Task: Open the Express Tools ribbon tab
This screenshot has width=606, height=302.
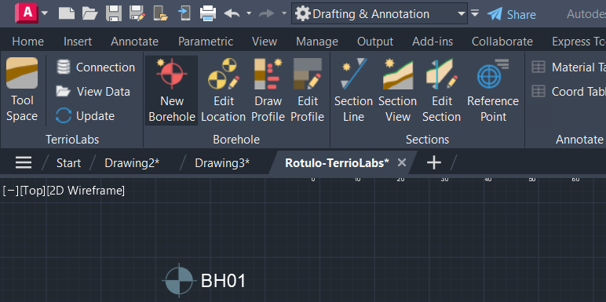Action: point(579,42)
